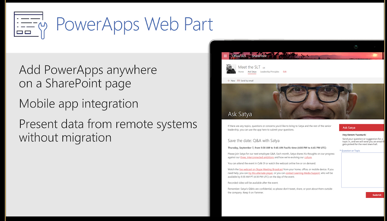Screen dimensions: 387x221
Task: Click the Thursday, September 7 event time line
Action: 277,148
